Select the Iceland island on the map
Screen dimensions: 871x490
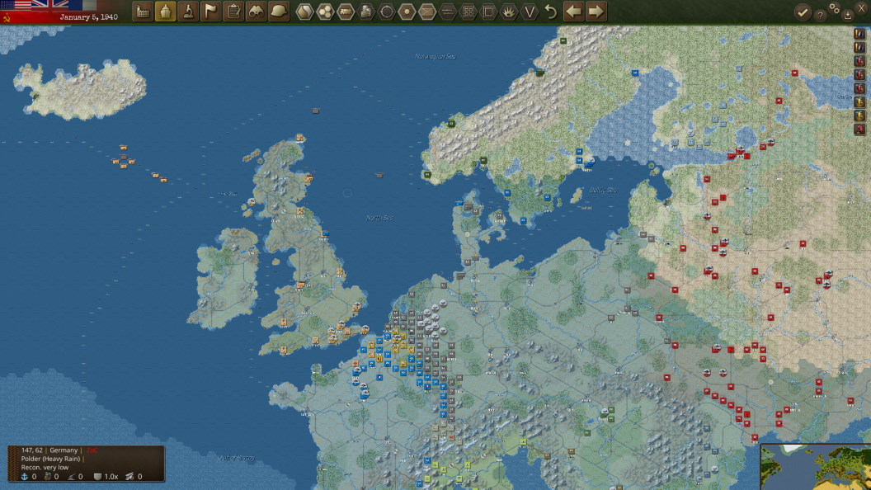coord(81,90)
